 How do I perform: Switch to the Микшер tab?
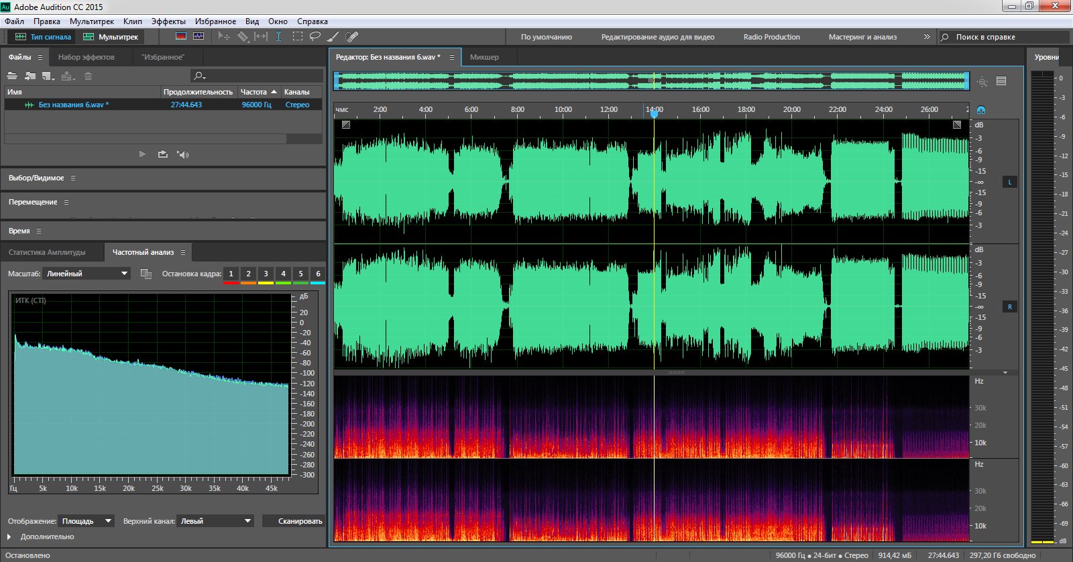click(x=484, y=57)
